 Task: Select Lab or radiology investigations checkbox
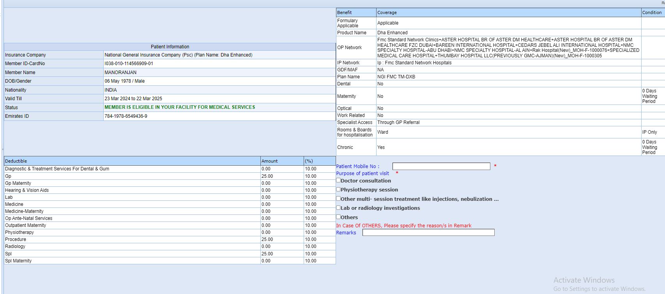click(x=338, y=207)
